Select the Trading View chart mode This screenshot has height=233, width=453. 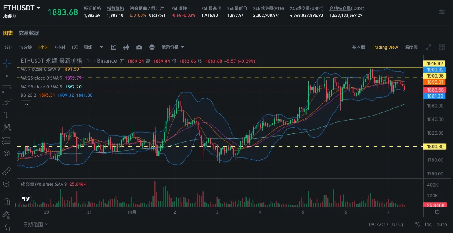click(384, 47)
